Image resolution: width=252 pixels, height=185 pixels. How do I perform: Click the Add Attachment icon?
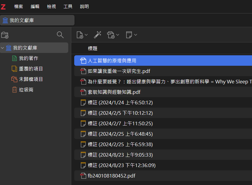(x=111, y=35)
